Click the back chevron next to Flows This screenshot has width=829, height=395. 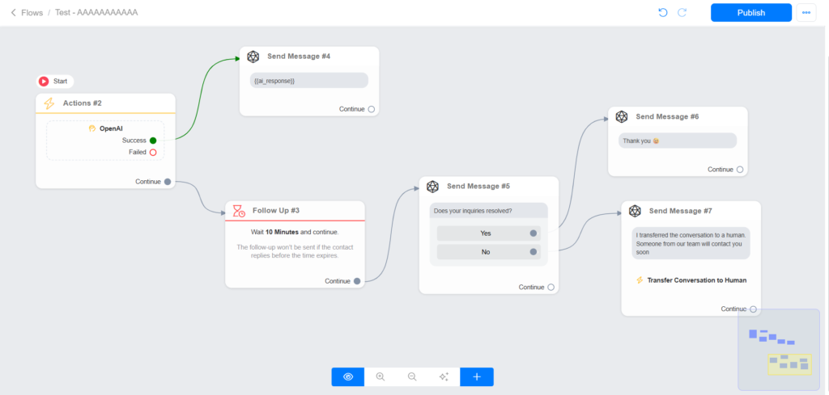coord(13,13)
